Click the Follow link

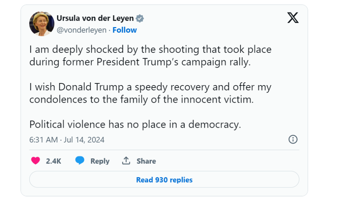click(x=124, y=30)
